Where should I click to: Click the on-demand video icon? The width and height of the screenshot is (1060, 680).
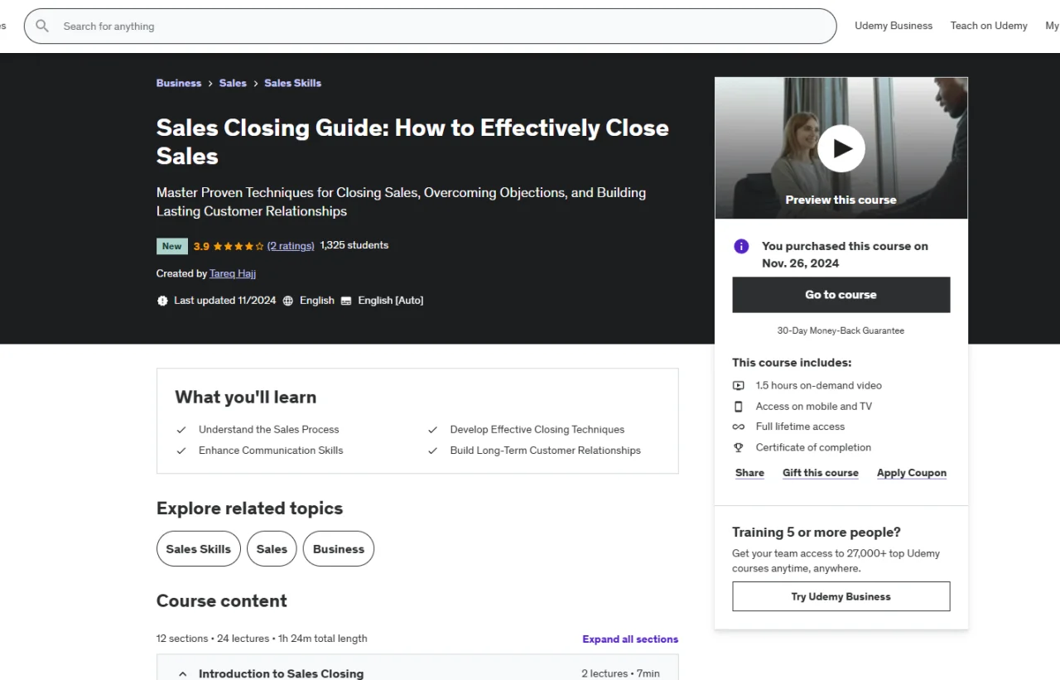point(739,386)
